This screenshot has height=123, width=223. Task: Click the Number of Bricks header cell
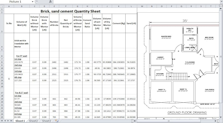tap(54, 23)
